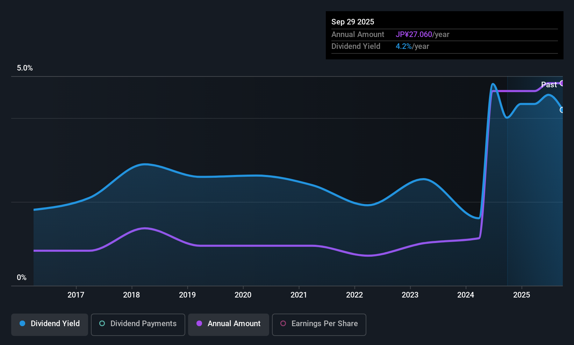The image size is (574, 345).
Task: Select the 2021 axis label
Action: 299,295
